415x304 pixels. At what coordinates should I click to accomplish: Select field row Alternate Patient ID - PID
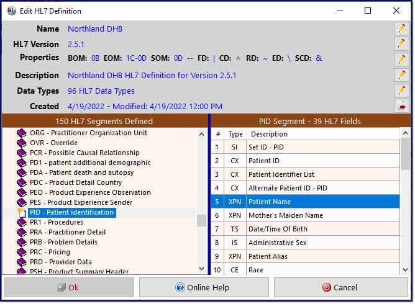pyautogui.click(x=306, y=188)
